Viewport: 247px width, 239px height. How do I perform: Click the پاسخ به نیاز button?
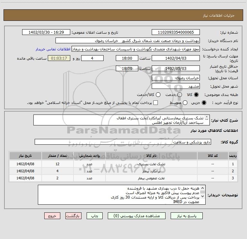186,216
